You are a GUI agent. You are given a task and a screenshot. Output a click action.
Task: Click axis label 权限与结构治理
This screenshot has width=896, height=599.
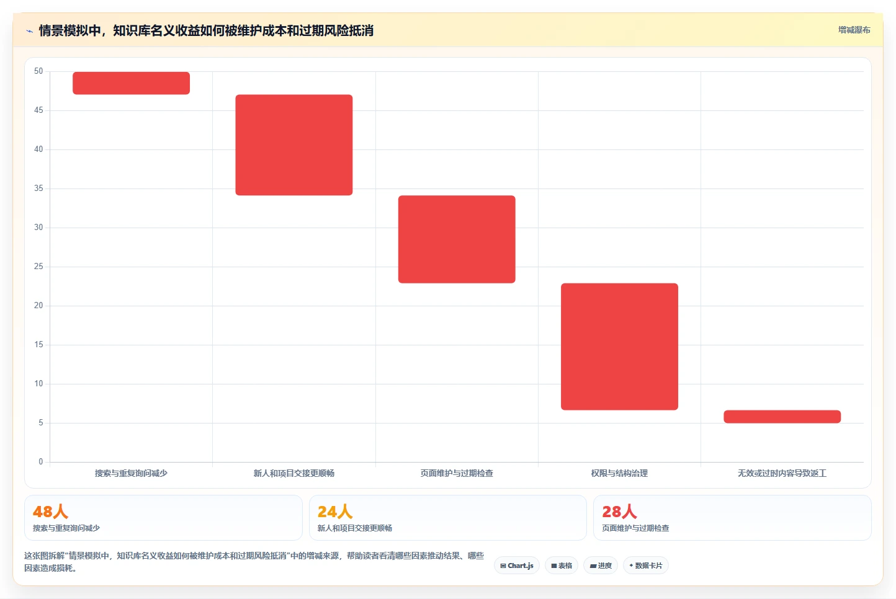click(x=619, y=473)
